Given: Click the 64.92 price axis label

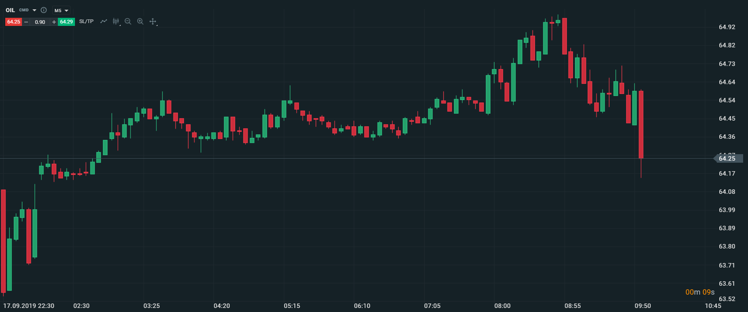Looking at the screenshot, I should click(727, 27).
